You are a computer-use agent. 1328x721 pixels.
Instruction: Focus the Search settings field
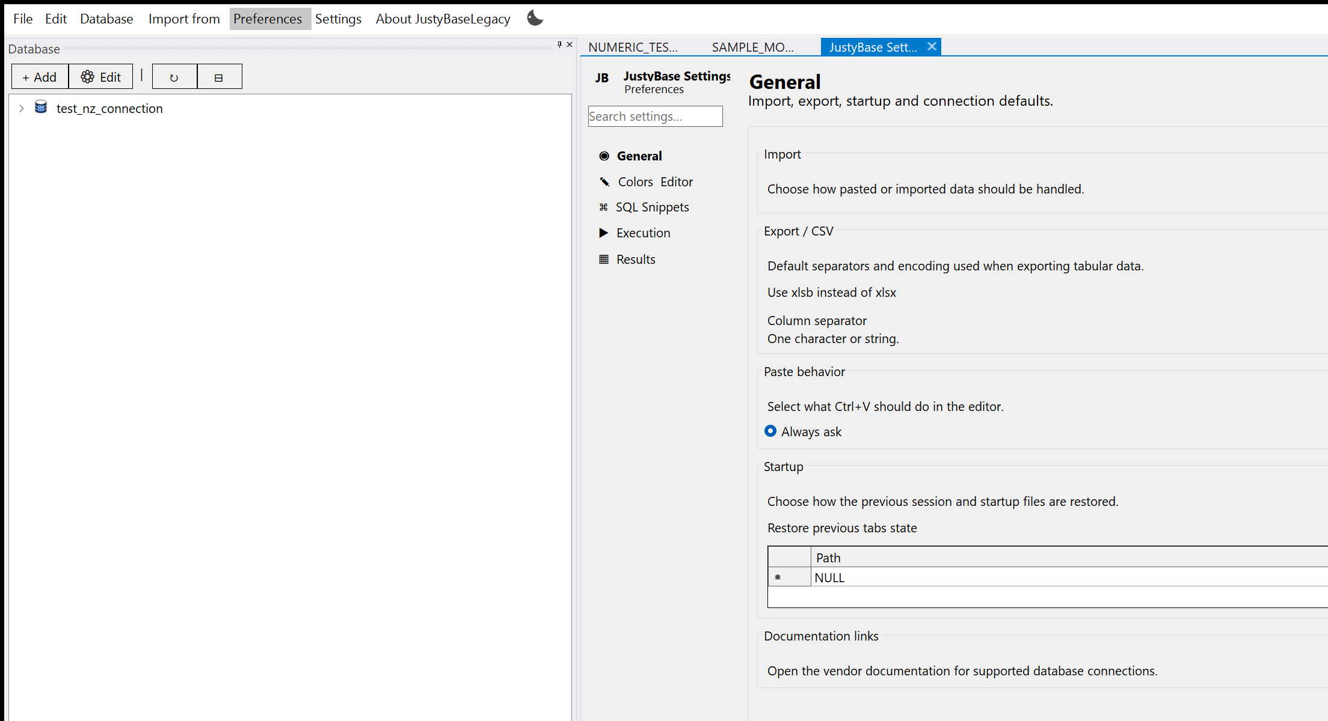click(x=655, y=117)
